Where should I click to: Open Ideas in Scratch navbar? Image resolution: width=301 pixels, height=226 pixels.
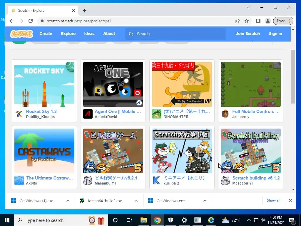click(x=89, y=34)
